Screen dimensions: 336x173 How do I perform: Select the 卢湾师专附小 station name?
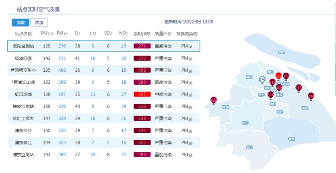click(23, 71)
